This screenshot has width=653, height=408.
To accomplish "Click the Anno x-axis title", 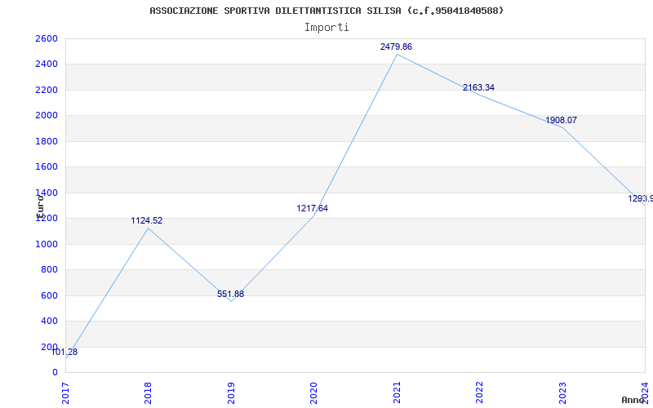I will [x=633, y=400].
